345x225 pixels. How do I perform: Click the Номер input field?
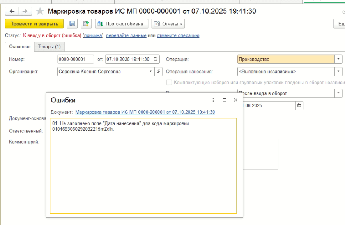[x=75, y=60]
